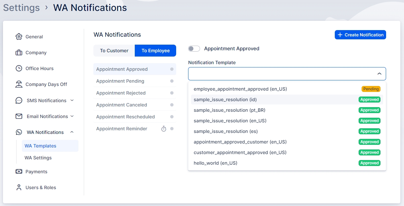Image resolution: width=404 pixels, height=206 pixels.
Task: Click the status dot next to Appointment Rejected
Action: [172, 93]
